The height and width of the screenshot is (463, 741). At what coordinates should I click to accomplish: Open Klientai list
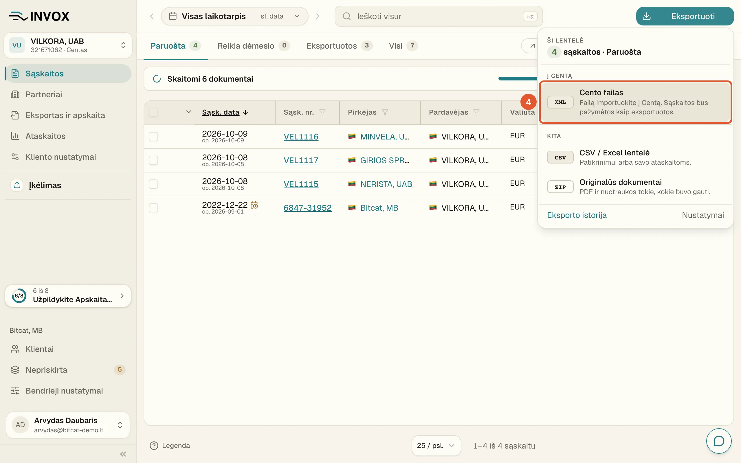tap(68, 349)
